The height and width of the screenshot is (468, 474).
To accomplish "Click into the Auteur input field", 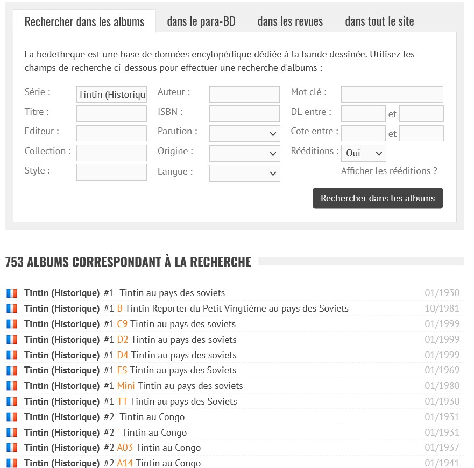I will pos(244,94).
